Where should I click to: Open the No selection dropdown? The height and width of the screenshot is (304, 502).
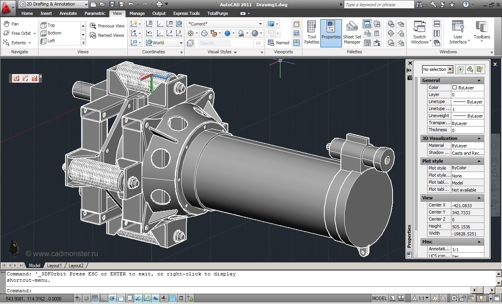coord(438,69)
